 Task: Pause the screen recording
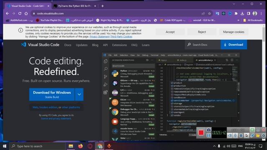tap(209, 135)
